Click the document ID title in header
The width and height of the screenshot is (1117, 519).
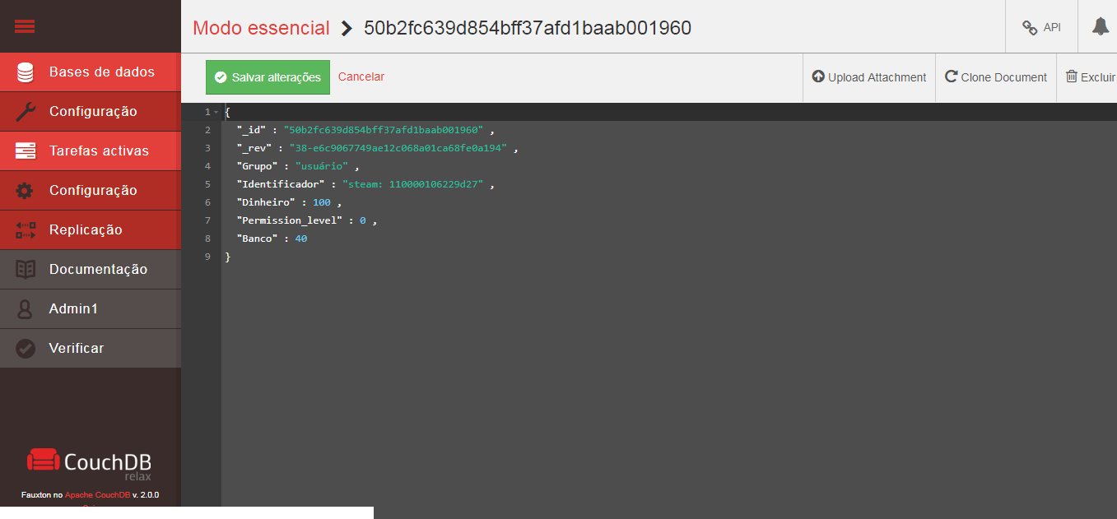pos(528,28)
